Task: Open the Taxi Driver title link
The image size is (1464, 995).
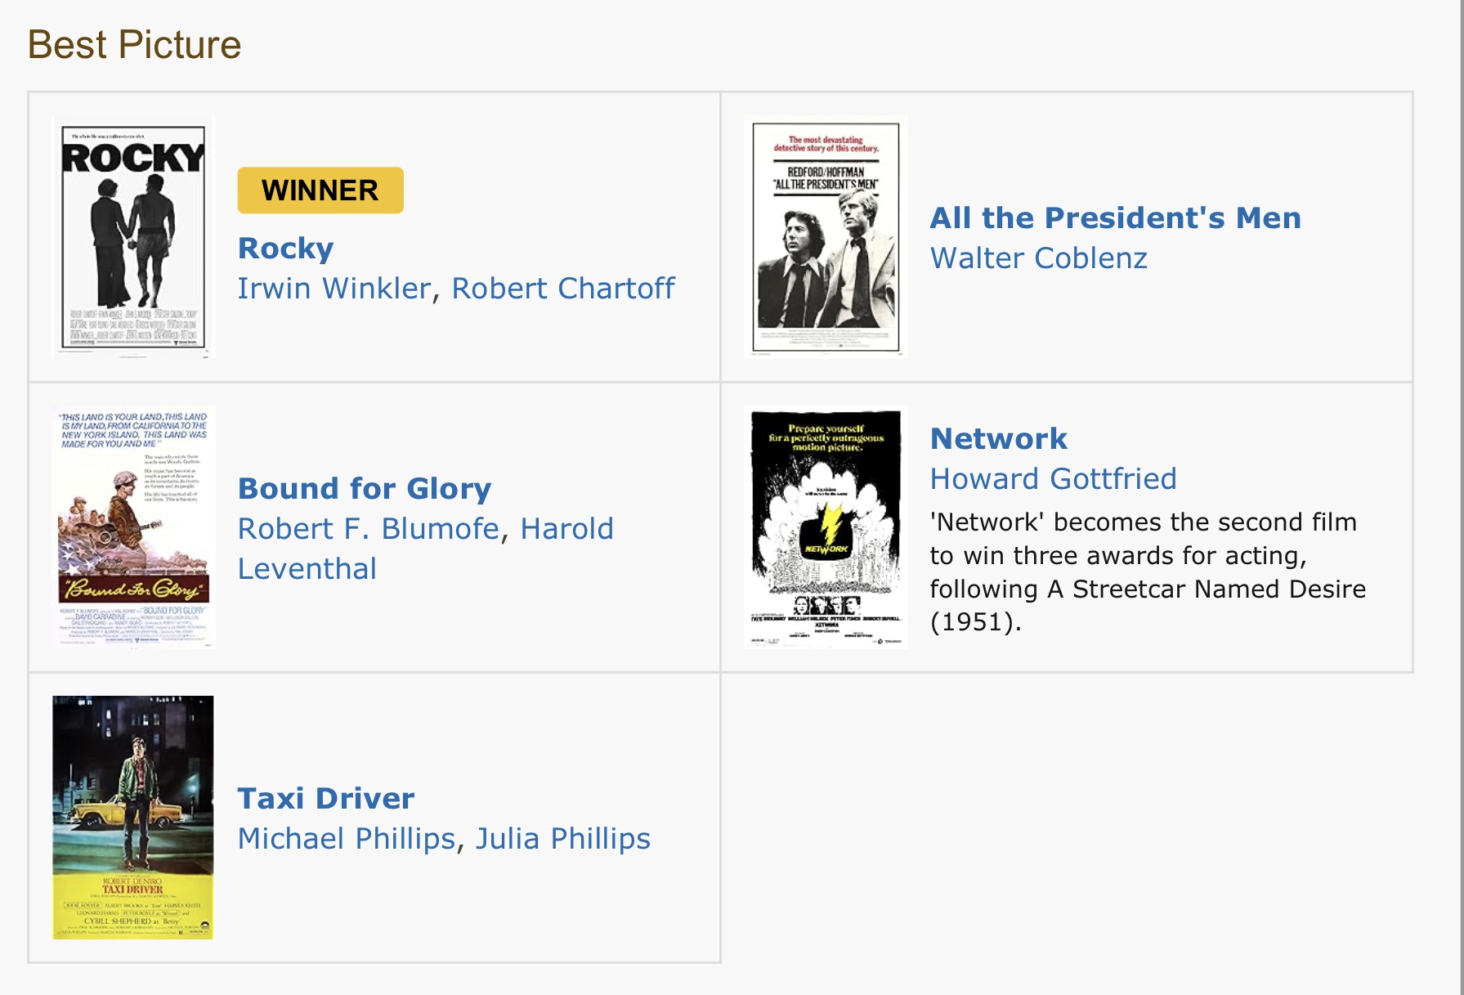Action: tap(325, 799)
